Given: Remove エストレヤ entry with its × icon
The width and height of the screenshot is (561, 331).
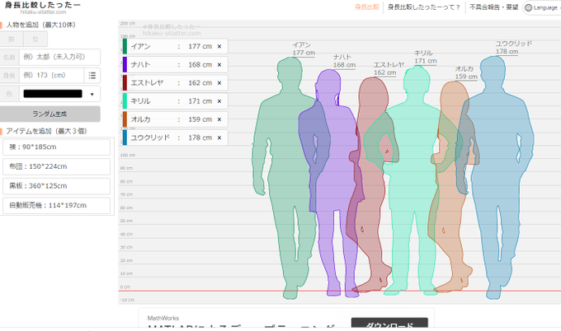Looking at the screenshot, I should coord(219,83).
